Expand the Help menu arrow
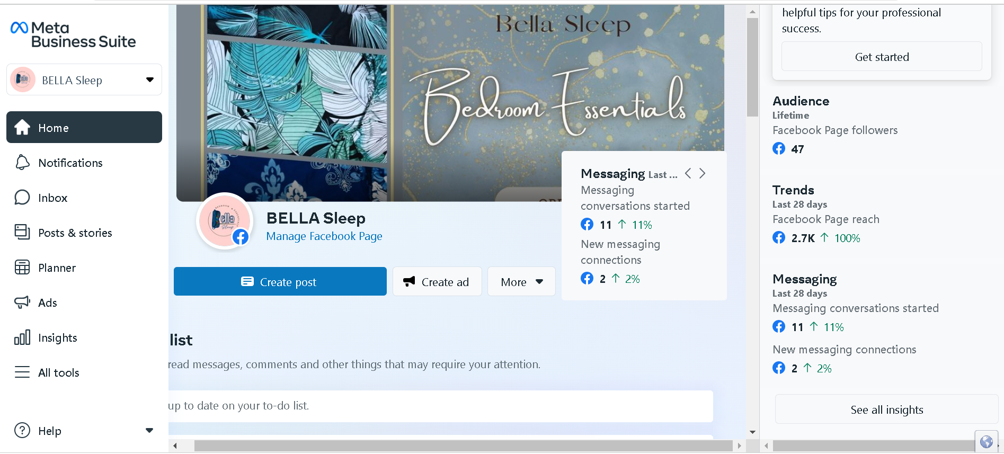The height and width of the screenshot is (454, 1004). pos(149,431)
